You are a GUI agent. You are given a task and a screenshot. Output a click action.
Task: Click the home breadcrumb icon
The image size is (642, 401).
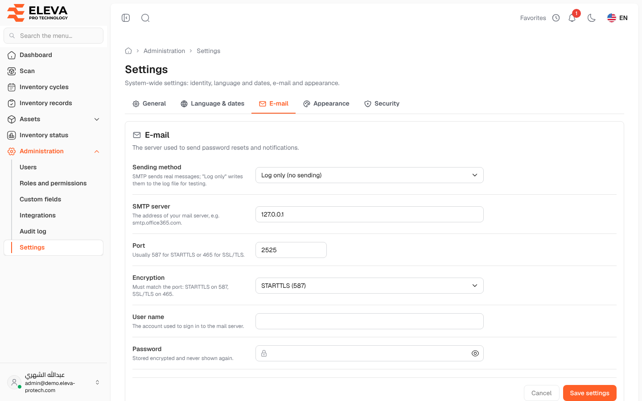pos(128,51)
